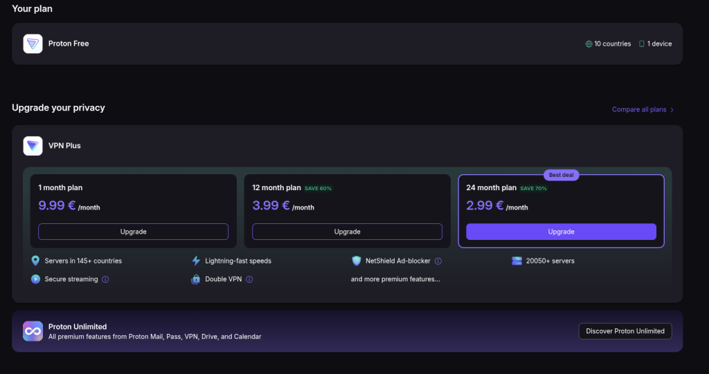Click the SAVE 60% label
This screenshot has width=709, height=374.
tap(318, 188)
